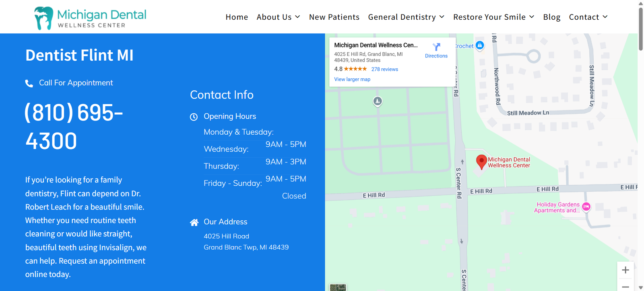Click the Directions arrow icon on map card
644x291 pixels.
coord(436,47)
